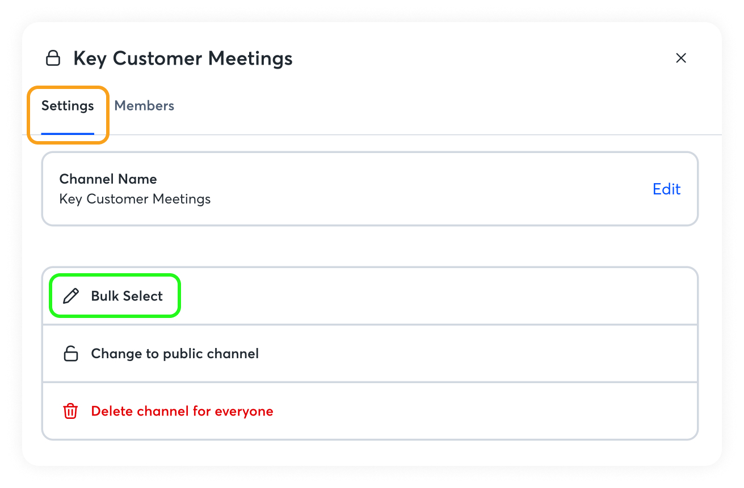
Task: Click the red trash can icon
Action: [70, 411]
